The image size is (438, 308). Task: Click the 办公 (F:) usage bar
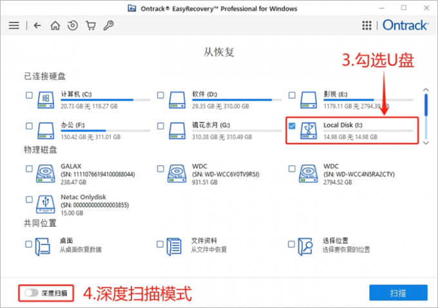(x=105, y=131)
